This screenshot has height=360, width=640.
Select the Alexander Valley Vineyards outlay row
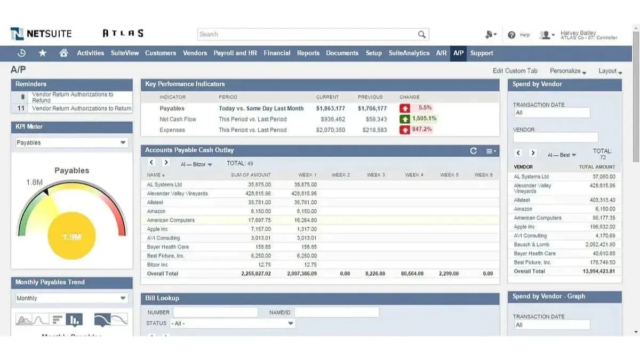pos(320,194)
